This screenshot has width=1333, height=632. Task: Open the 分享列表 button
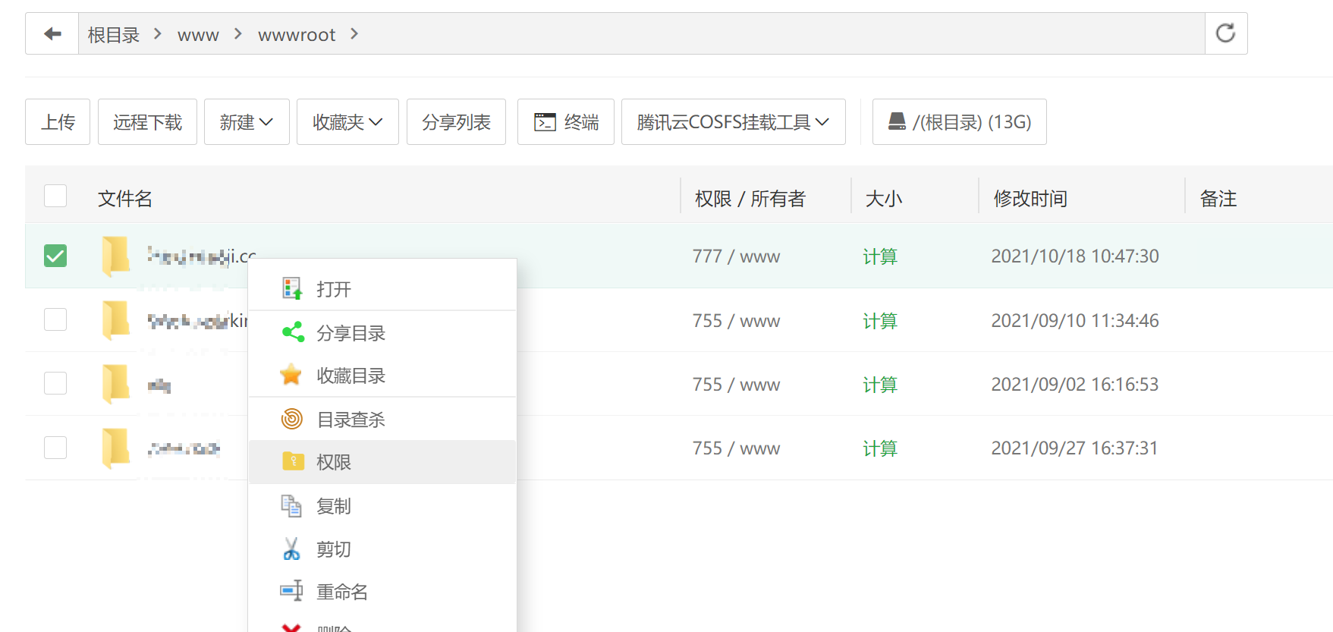point(456,121)
